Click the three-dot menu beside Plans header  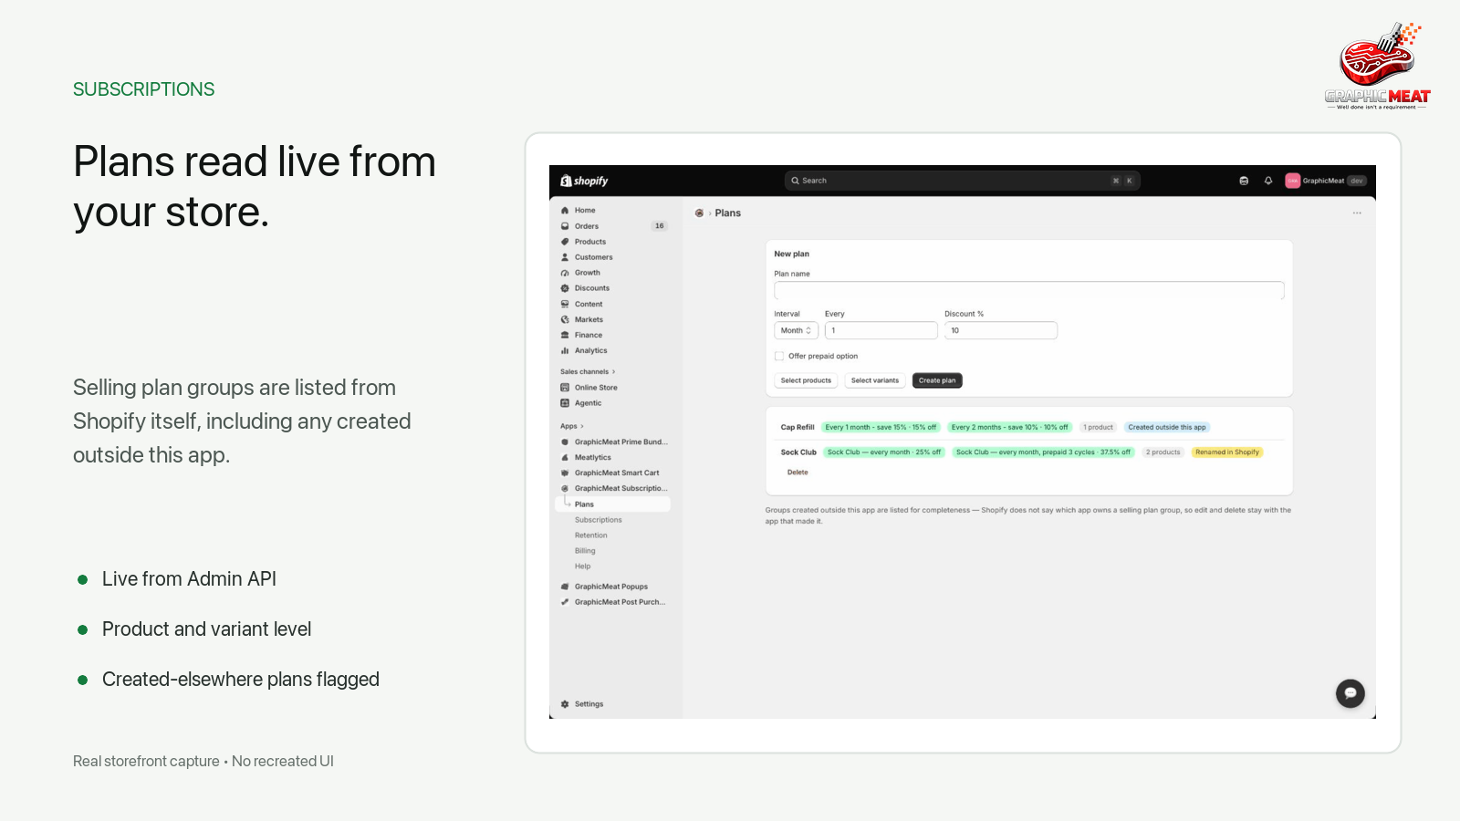[x=1357, y=213]
